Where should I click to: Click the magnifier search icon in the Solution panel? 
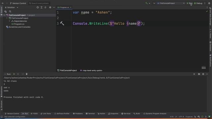tap(10, 12)
